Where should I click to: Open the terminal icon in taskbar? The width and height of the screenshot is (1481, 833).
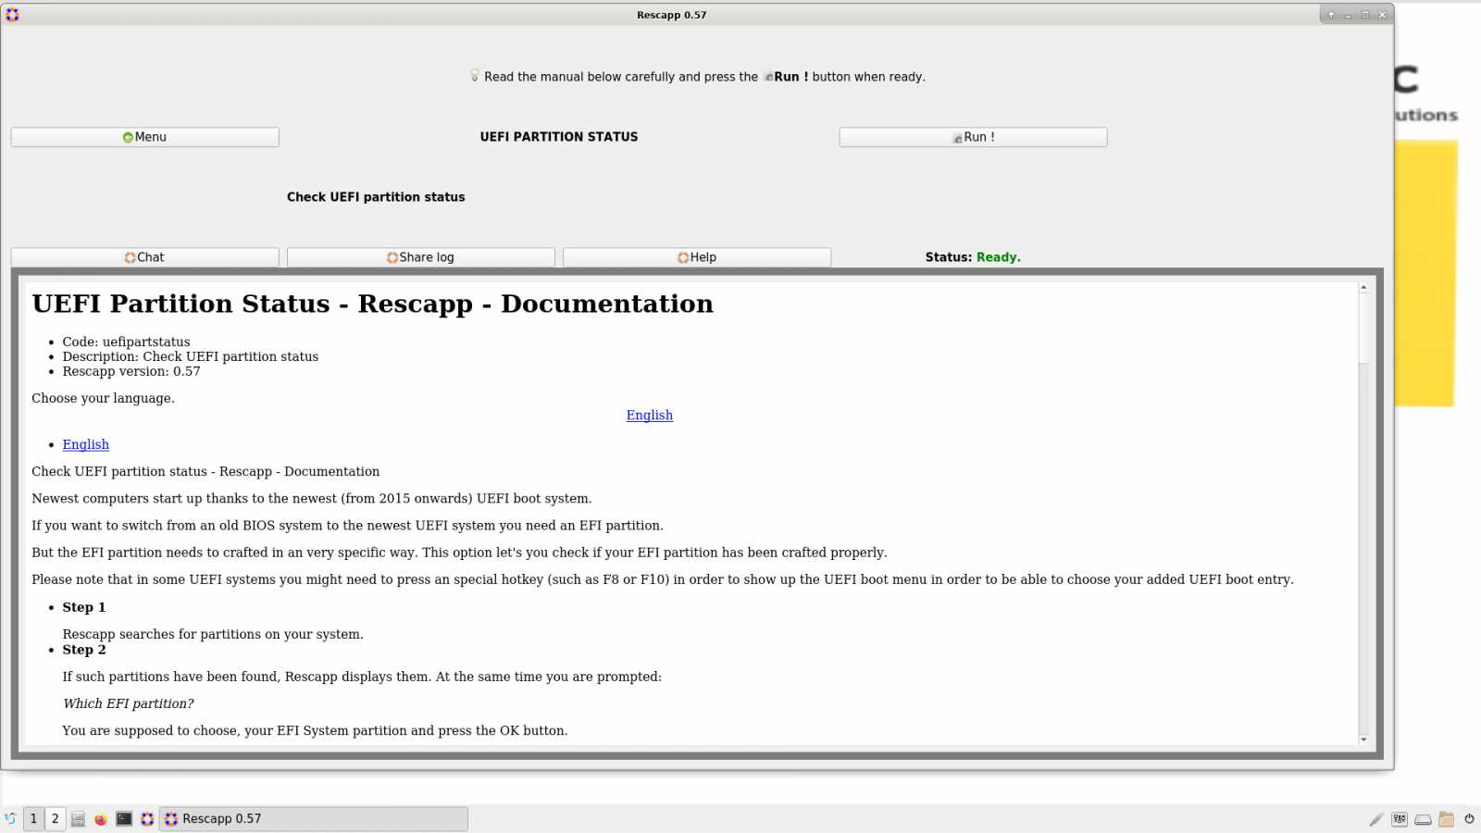coord(124,819)
